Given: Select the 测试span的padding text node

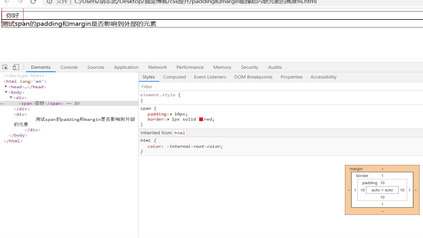Looking at the screenshot, I should [x=74, y=122].
